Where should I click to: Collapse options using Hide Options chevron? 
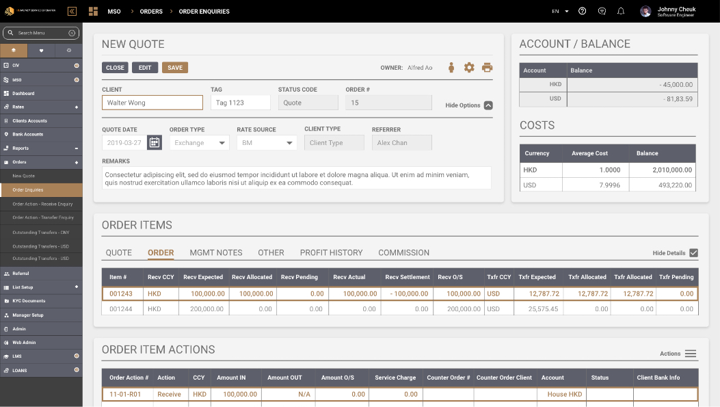488,105
